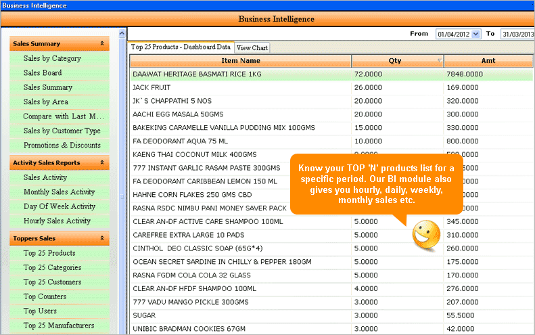Switch to the View Chart tab

pyautogui.click(x=252, y=47)
